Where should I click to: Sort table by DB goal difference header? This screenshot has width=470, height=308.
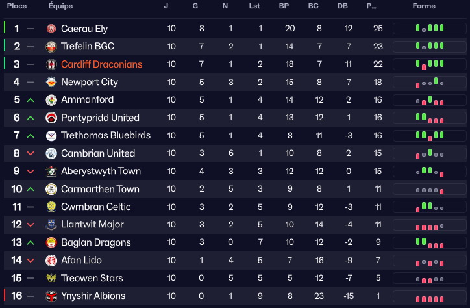pos(343,6)
